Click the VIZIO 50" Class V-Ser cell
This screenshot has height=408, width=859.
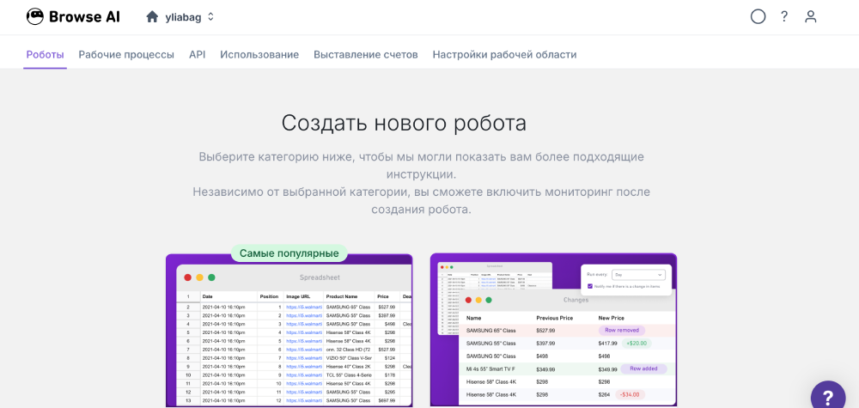(x=349, y=357)
